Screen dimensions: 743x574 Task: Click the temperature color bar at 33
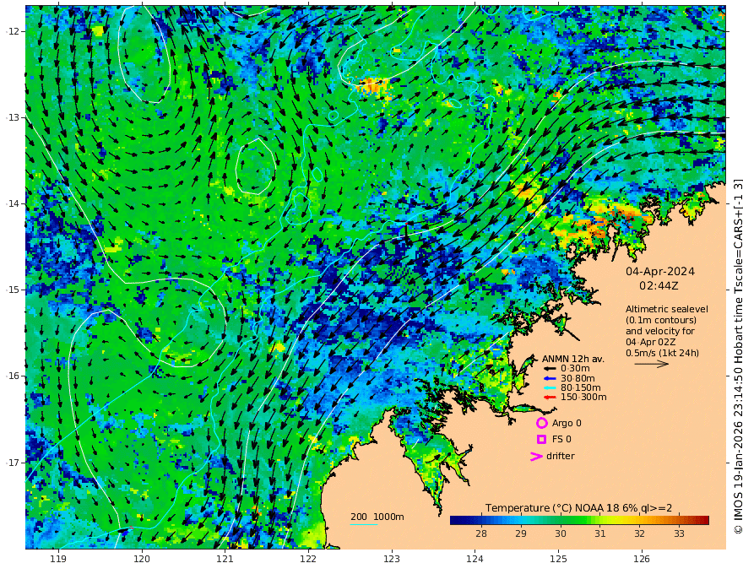click(x=679, y=520)
